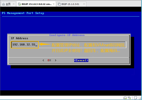Click the hard disk status icon
The image size is (142, 100).
(x=125, y=98)
